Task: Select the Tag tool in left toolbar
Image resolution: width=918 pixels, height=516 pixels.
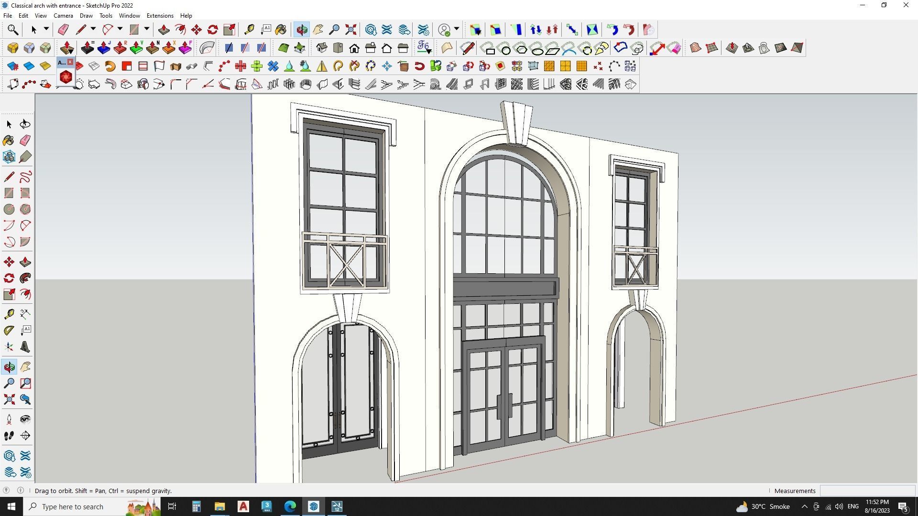Action: (x=25, y=157)
